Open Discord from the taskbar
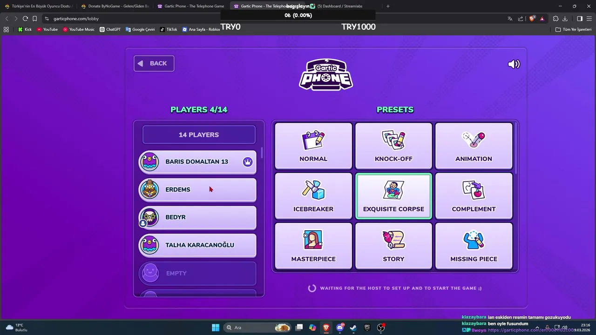Screen dimensions: 596x335 click(340, 328)
